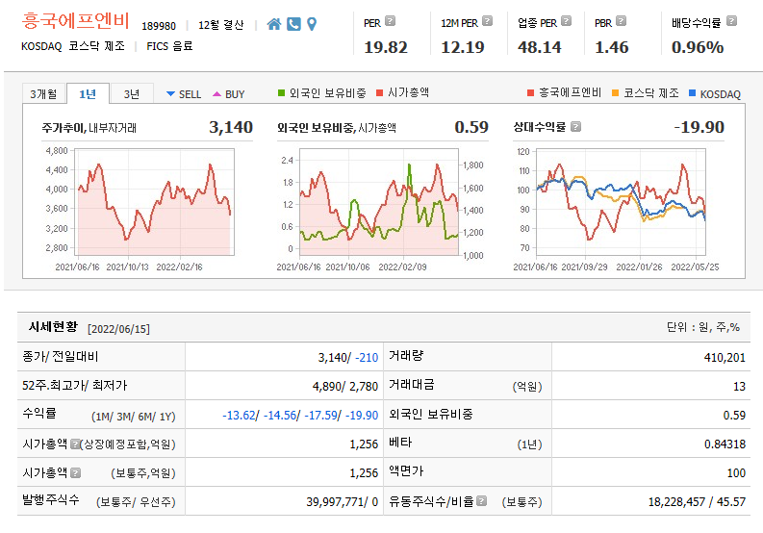Click the phone contact icon
The image size is (763, 533).
(293, 24)
